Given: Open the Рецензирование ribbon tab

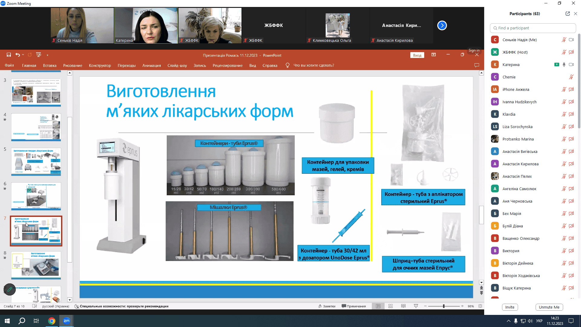Looking at the screenshot, I should coord(228,65).
